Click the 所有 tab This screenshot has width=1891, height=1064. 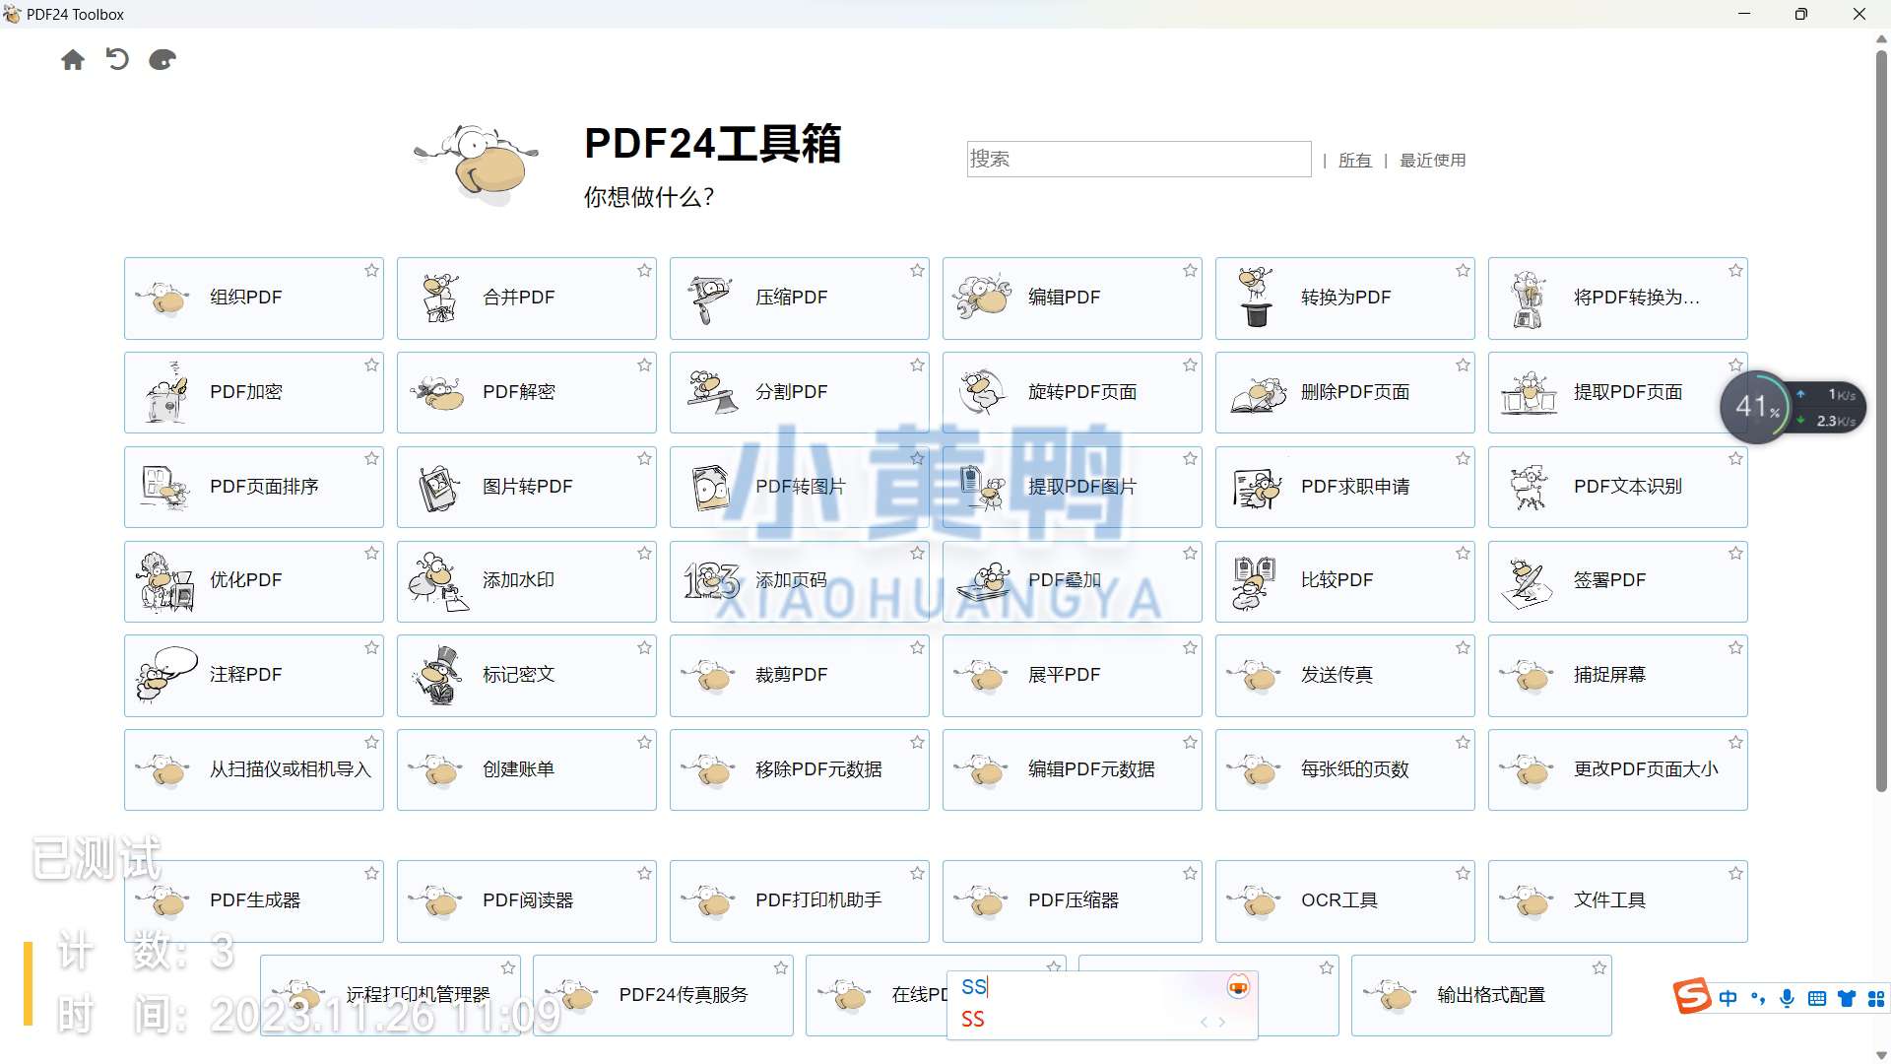[1354, 160]
